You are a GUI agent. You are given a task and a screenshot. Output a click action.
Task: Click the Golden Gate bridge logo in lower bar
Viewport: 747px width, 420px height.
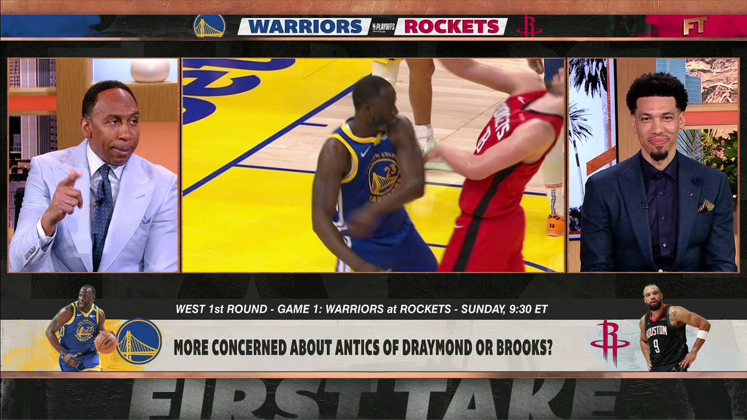[x=138, y=341]
